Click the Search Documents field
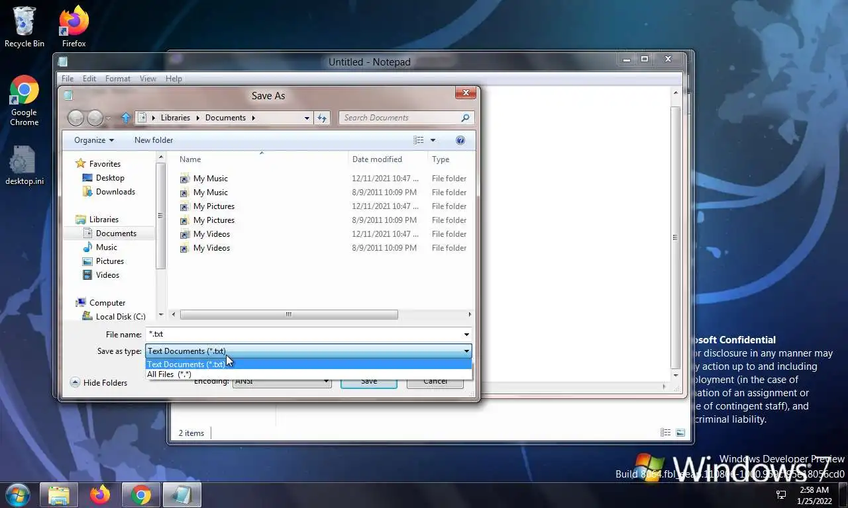This screenshot has height=508, width=848. pyautogui.click(x=399, y=118)
